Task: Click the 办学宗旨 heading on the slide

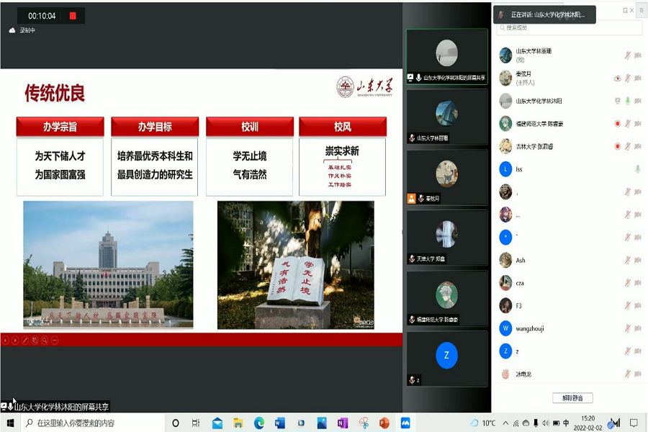Action: point(60,127)
